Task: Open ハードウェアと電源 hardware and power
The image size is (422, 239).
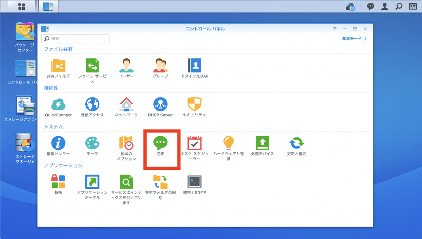Action: pos(228,143)
